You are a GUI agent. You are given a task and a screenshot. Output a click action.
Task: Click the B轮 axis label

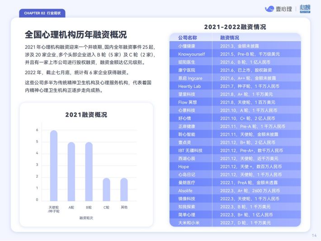[x=89, y=208]
